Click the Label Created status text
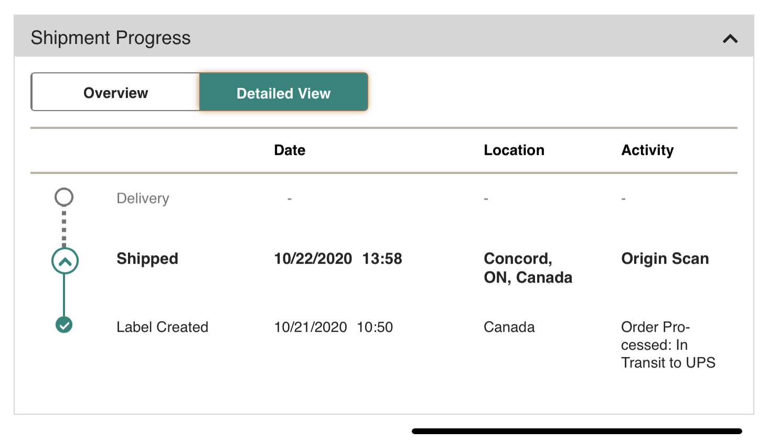 coord(162,327)
